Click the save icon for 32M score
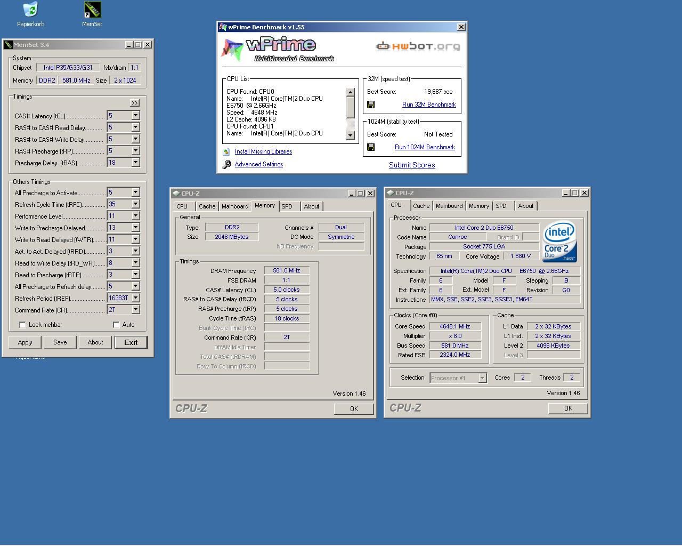This screenshot has width=682, height=546. tap(371, 105)
